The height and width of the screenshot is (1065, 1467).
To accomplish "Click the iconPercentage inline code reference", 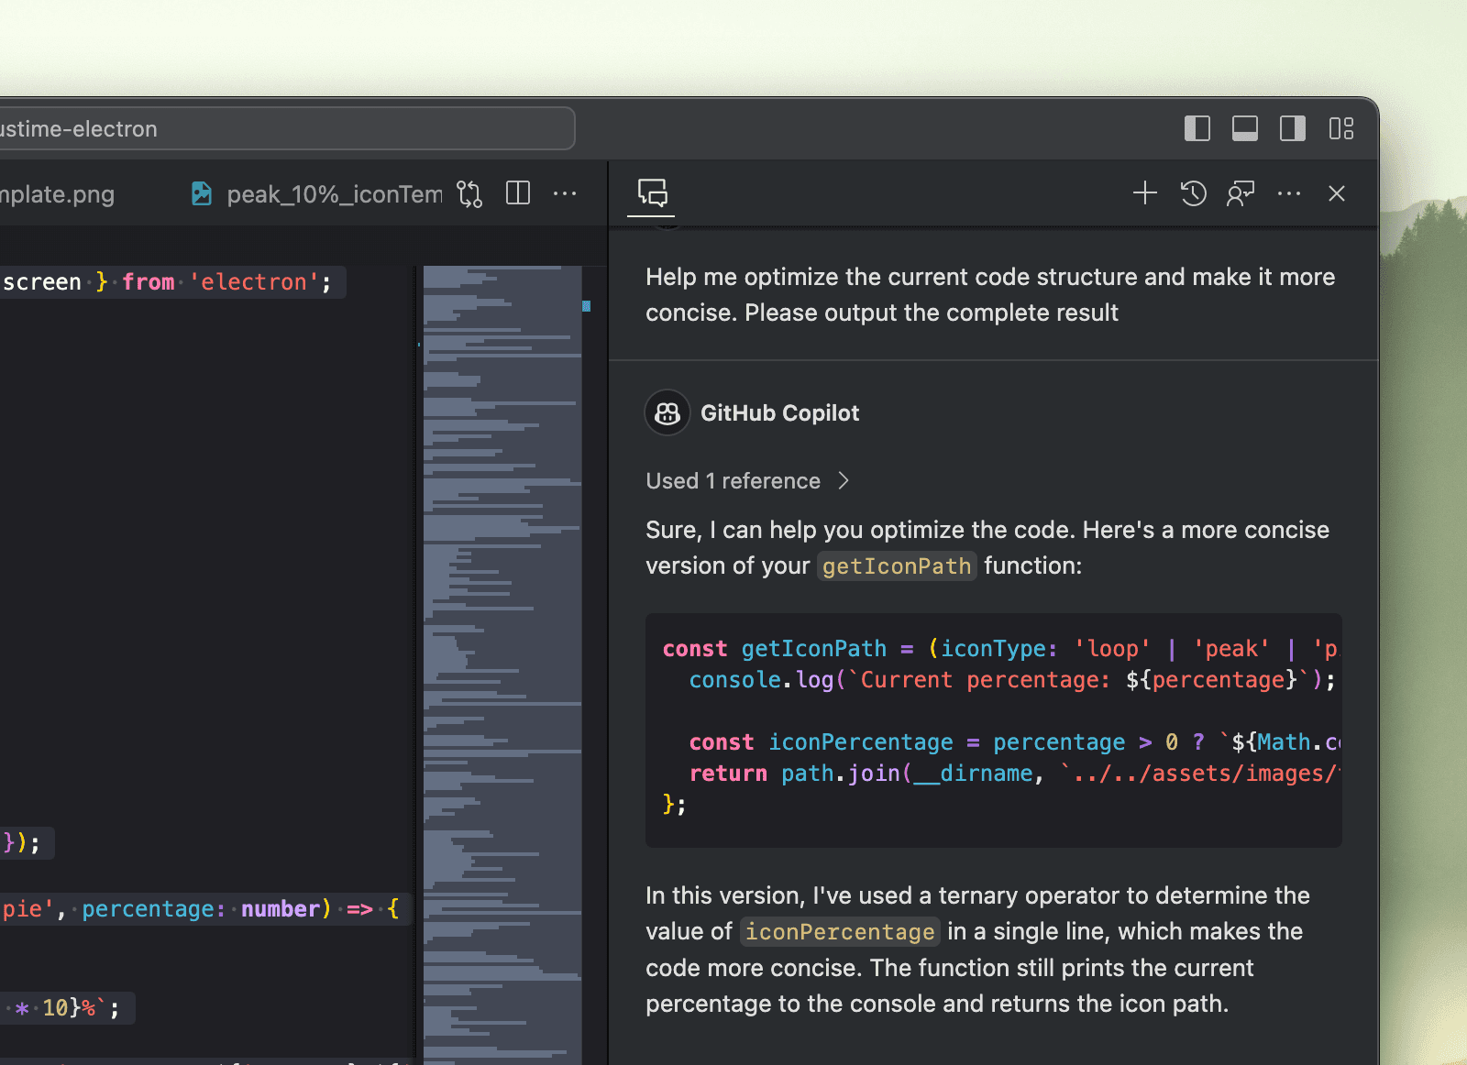I will [839, 932].
